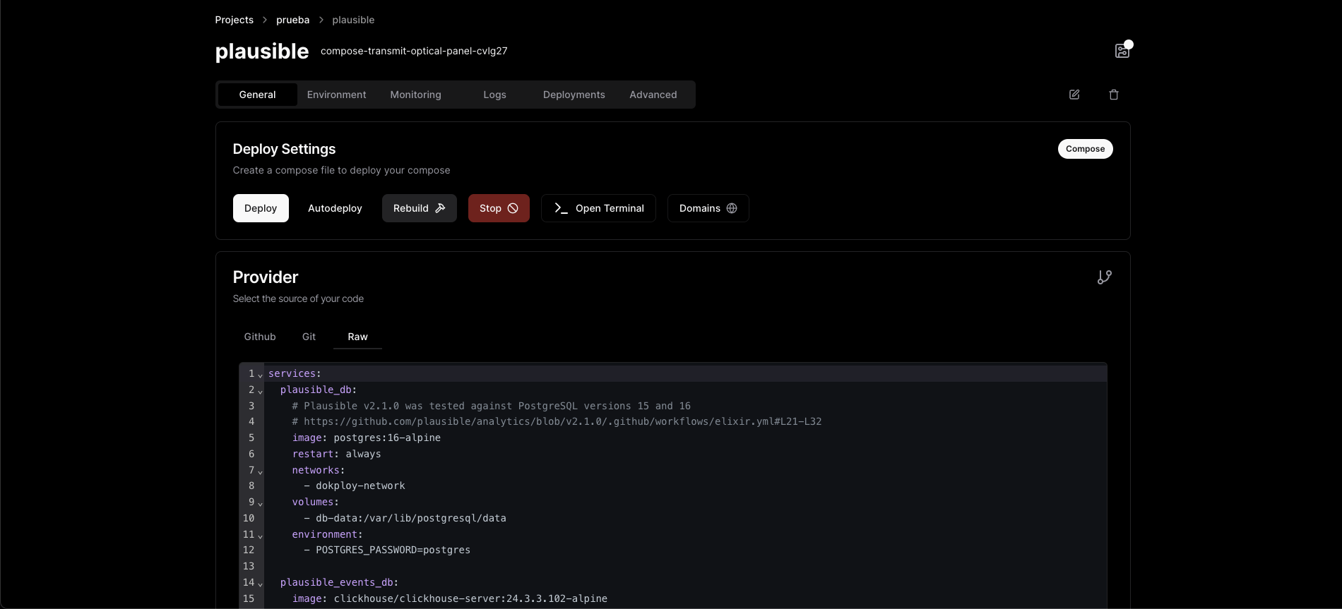Click the server status icon at top right

pos(1122,51)
